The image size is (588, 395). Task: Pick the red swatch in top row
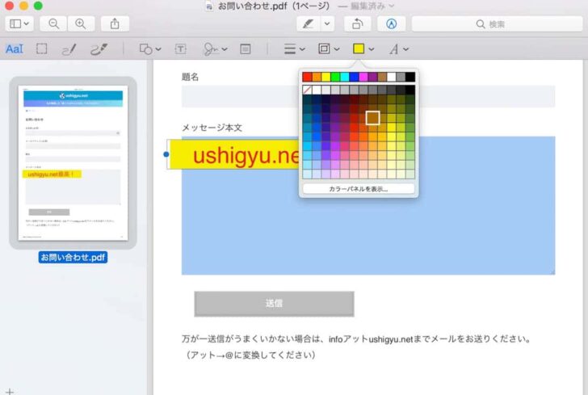point(307,77)
